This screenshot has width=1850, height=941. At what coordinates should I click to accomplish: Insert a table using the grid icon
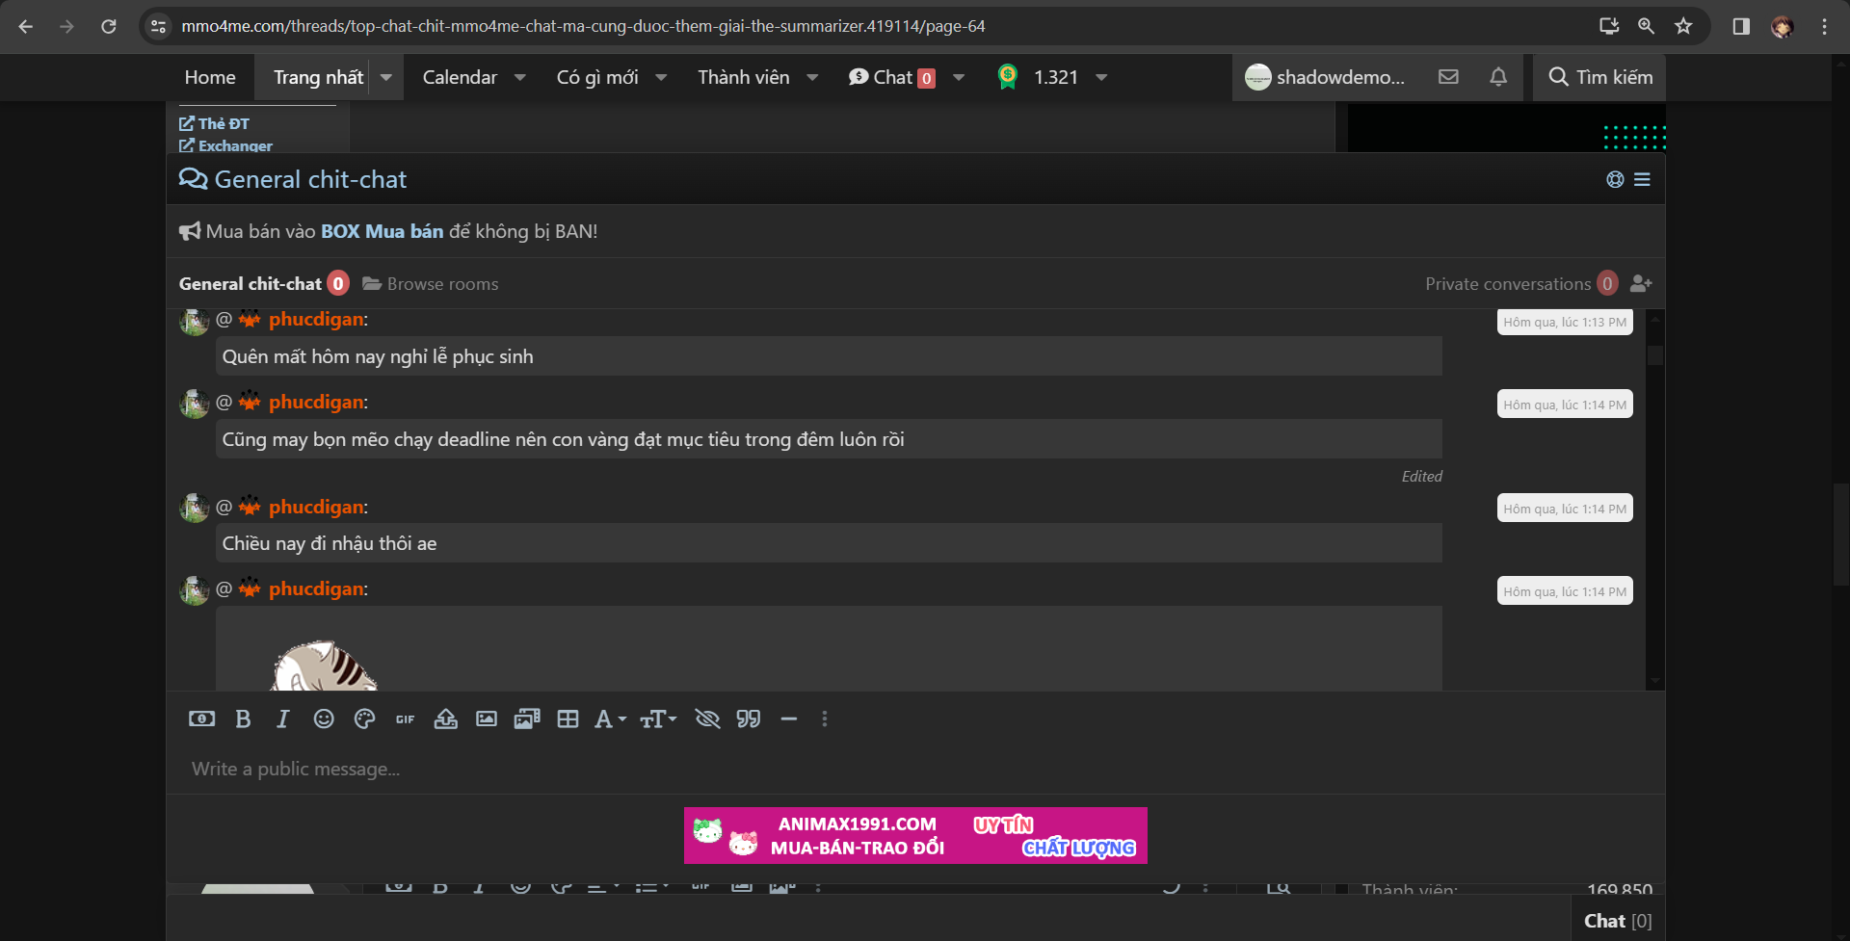pos(568,719)
